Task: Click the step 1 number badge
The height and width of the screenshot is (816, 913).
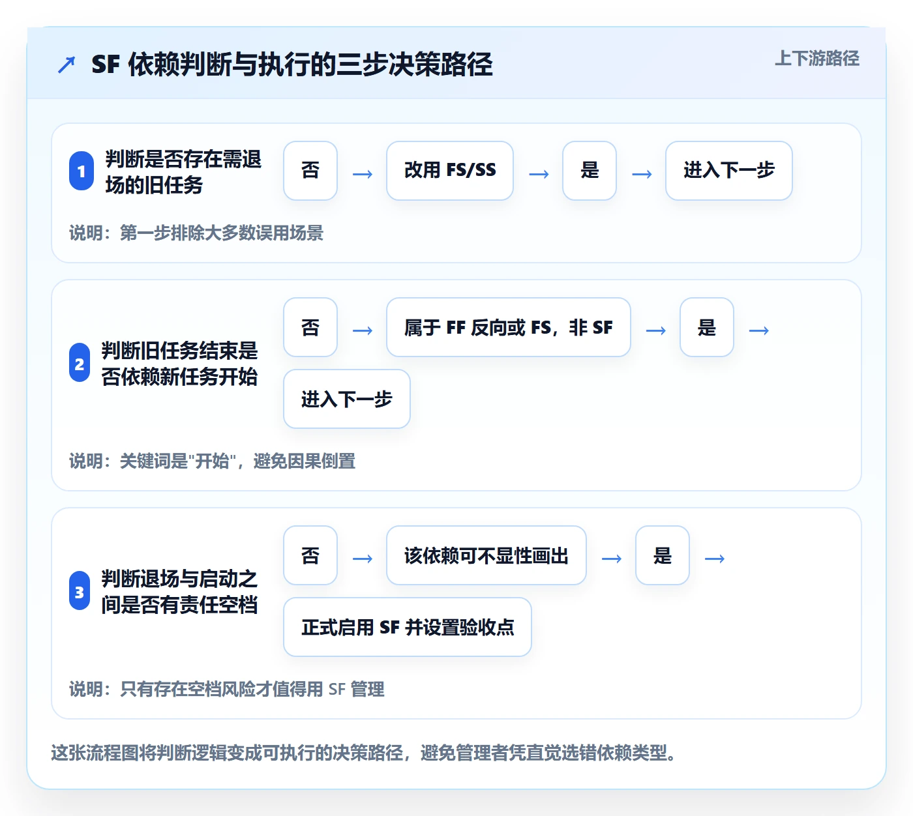Action: [x=82, y=171]
